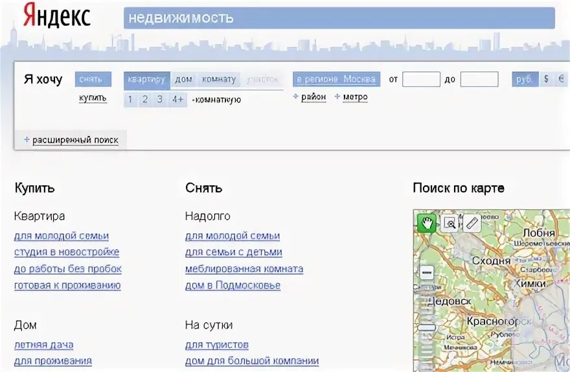
Task: Open недвижимость header bar
Action: click(339, 17)
